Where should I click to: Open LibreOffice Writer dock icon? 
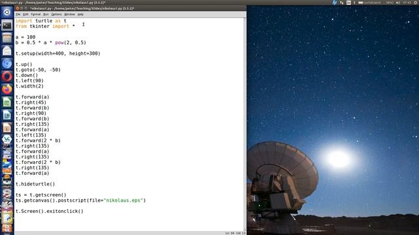[7, 115]
